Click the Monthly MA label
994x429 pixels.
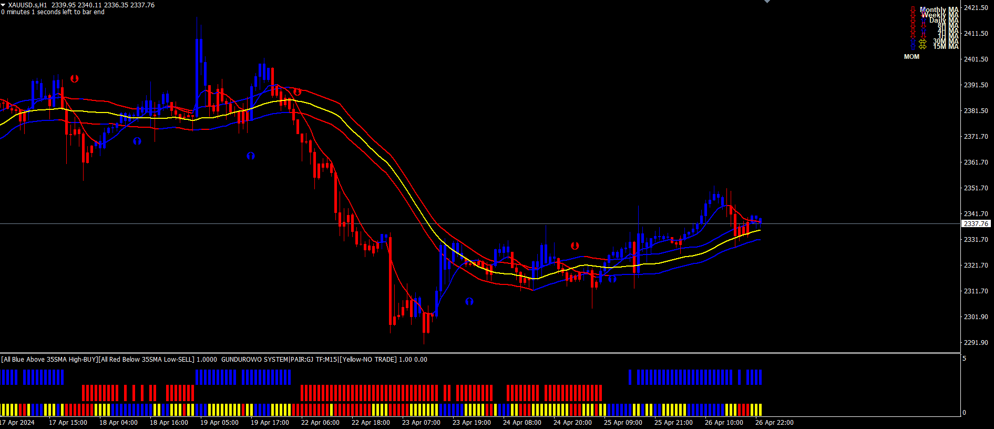(939, 10)
